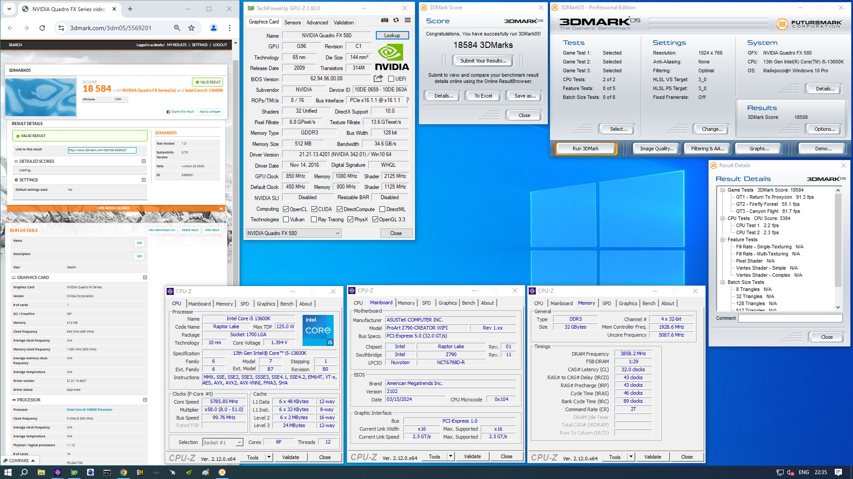Switch to the Validation tab in GPU-Z
This screenshot has width=853, height=479.
[x=343, y=23]
